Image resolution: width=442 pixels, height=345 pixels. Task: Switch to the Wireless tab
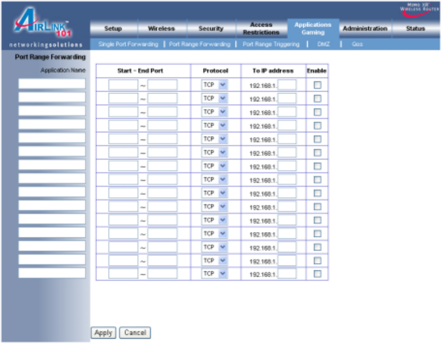pos(162,29)
